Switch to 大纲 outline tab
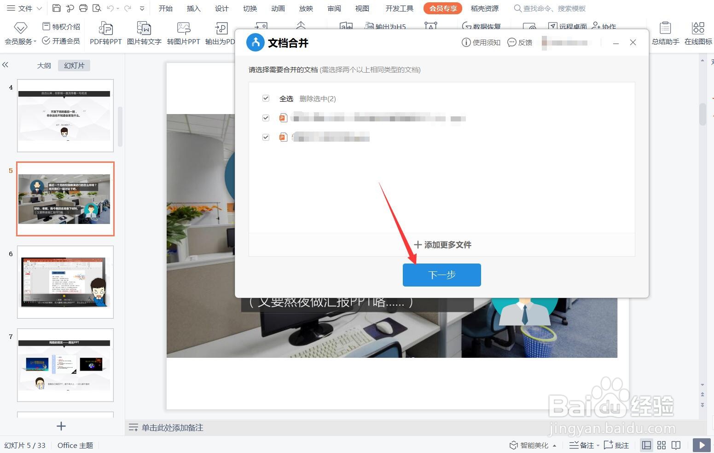This screenshot has height=453, width=714. 44,65
